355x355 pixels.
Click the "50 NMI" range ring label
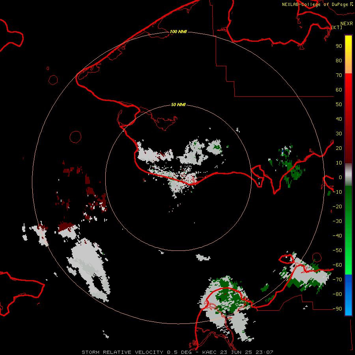178,105
